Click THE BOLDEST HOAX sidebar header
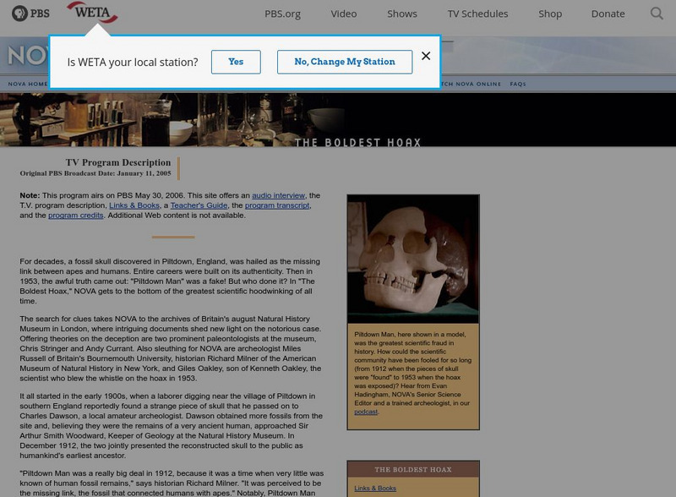Viewport: 676px width, 497px height. [x=413, y=469]
